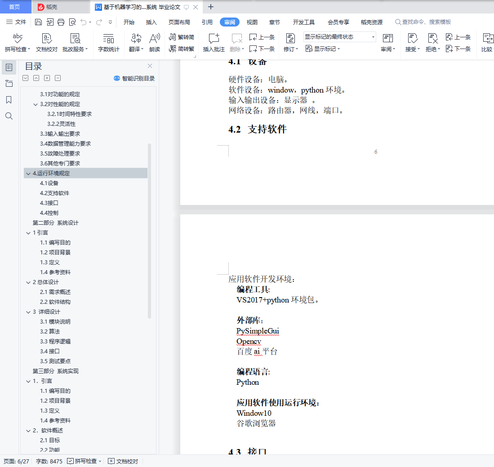This screenshot has height=467, width=494.
Task: Jump to 3.4数据管理能力要求 in outline
Action: [x=65, y=144]
